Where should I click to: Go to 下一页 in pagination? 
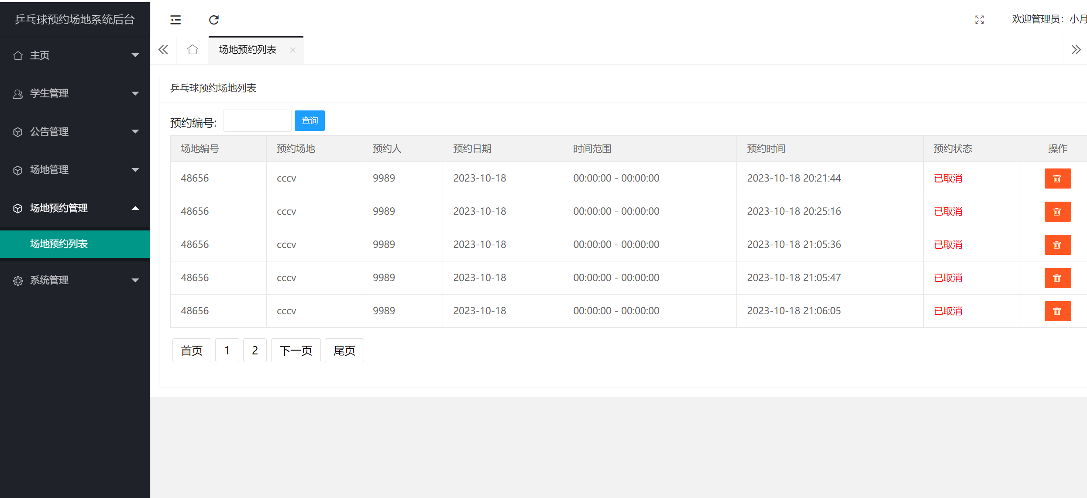click(x=296, y=350)
